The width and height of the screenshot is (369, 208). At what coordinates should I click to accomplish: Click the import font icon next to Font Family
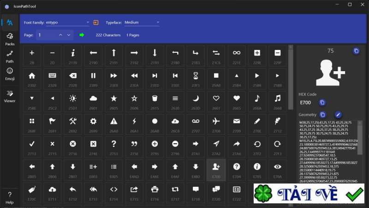tap(96, 22)
